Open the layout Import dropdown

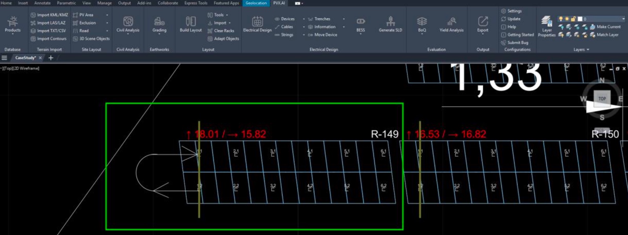tap(219, 23)
